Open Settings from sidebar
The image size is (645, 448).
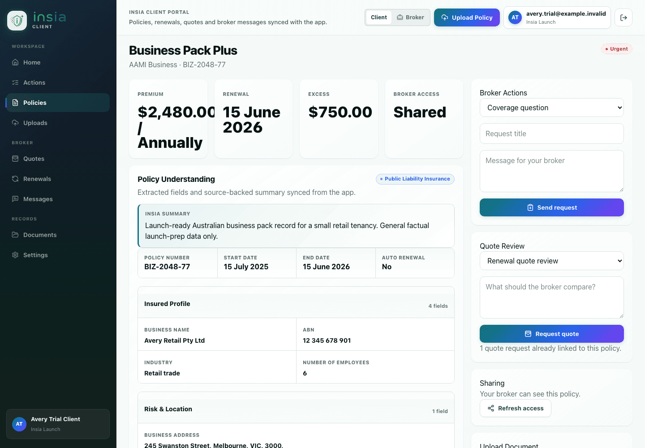click(57, 255)
